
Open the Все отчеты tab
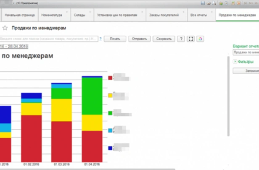click(198, 15)
